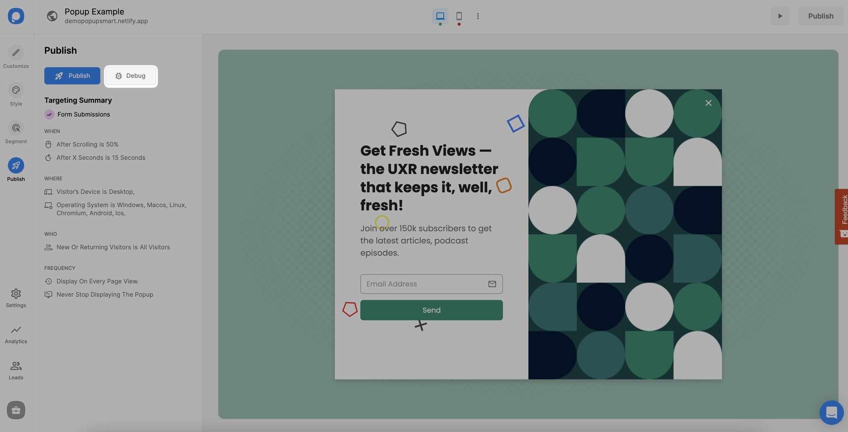Viewport: 848px width, 432px height.
Task: Open the Segment targeting icon
Action: point(16,128)
